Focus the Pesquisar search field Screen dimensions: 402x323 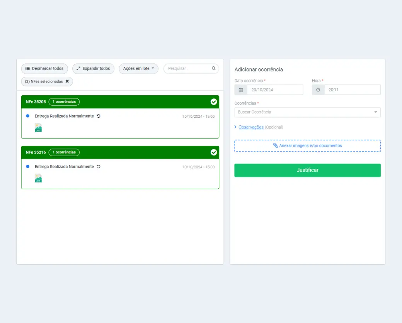click(x=188, y=69)
